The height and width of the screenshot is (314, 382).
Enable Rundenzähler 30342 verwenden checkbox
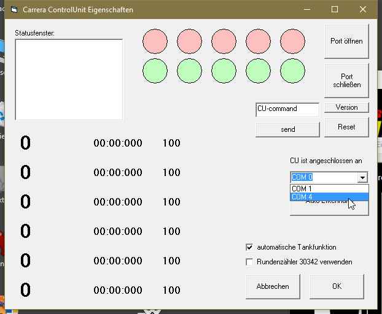click(x=249, y=262)
